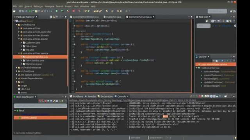Collapse the local node in Boot Dashboard
The width and height of the screenshot is (250, 140).
[15, 110]
